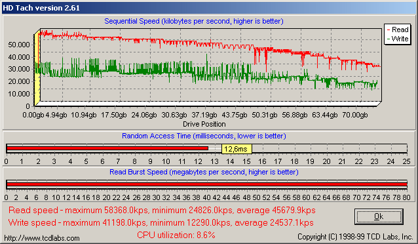Click the Drive Position axis label
This screenshot has height=244, width=418.
204,124
